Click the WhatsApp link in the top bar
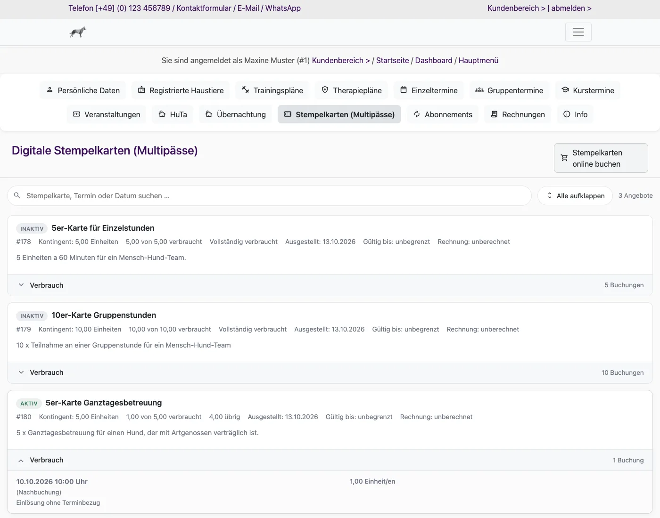This screenshot has height=518, width=660. (283, 8)
